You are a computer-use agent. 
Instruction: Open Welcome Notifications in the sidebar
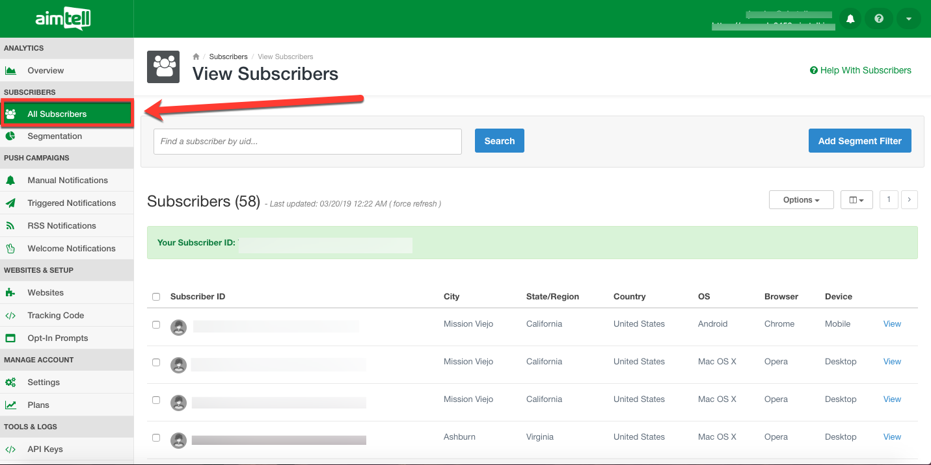[71, 249]
